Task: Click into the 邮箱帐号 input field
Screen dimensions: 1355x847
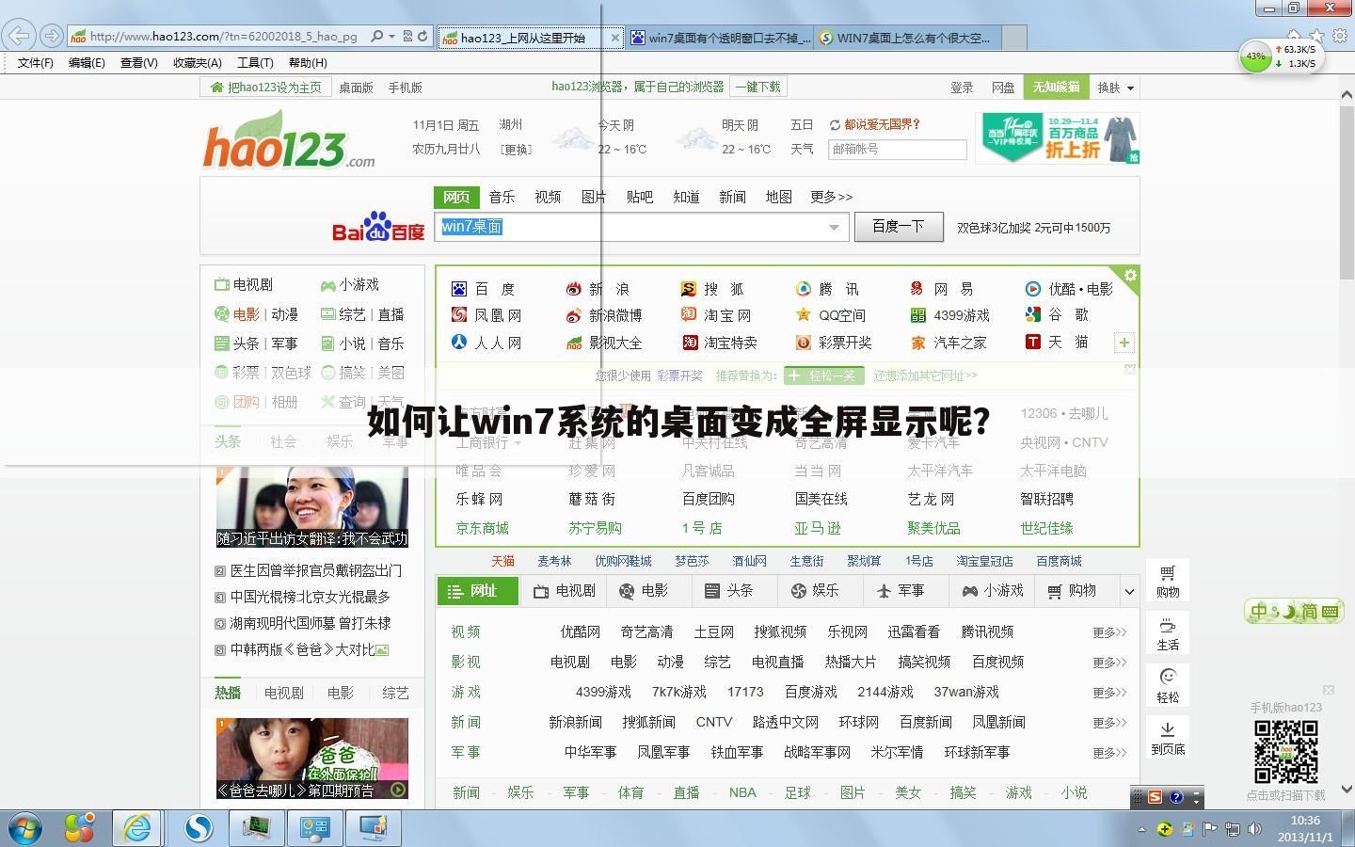Action: tap(897, 150)
